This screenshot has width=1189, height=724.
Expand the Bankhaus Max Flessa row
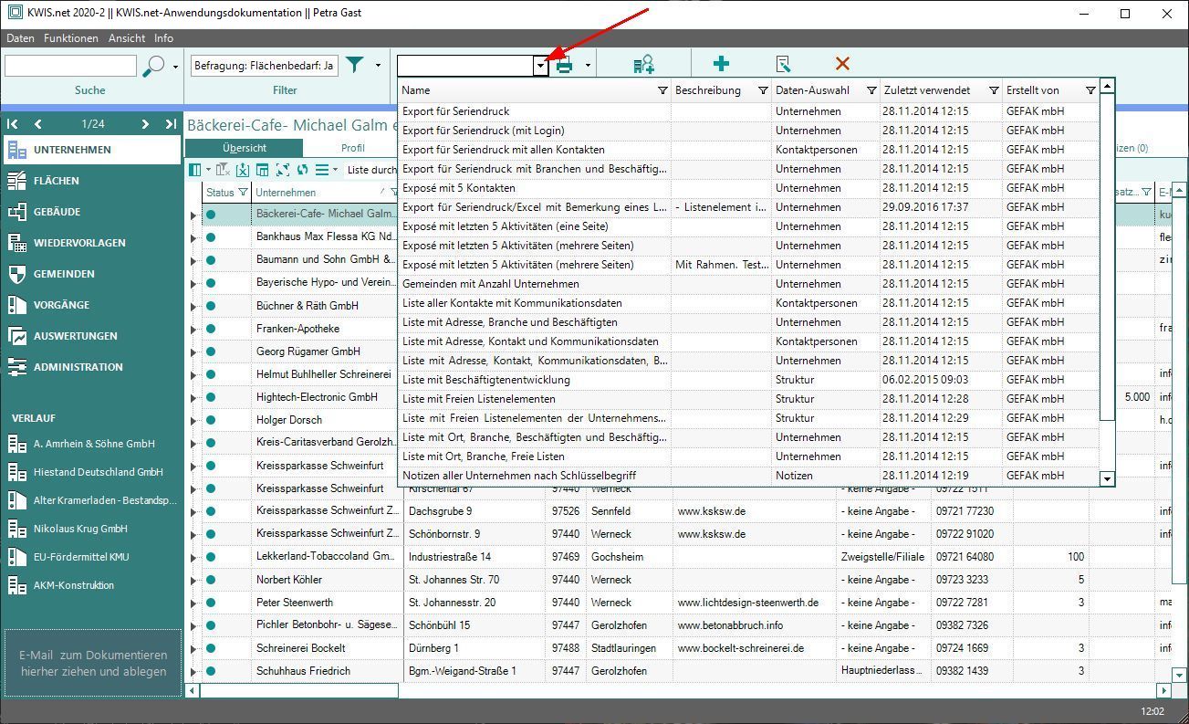pos(193,238)
